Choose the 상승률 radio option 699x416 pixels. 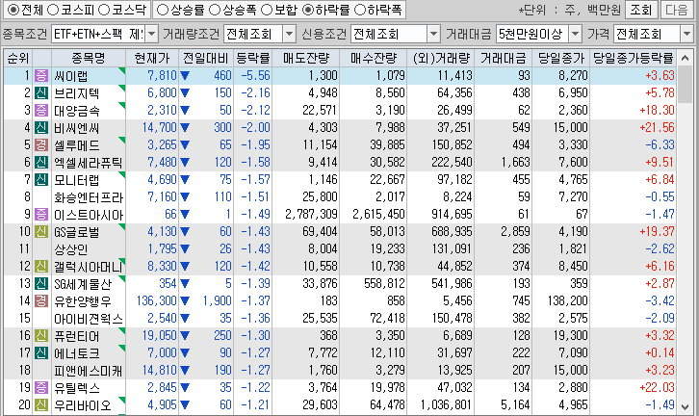click(163, 10)
